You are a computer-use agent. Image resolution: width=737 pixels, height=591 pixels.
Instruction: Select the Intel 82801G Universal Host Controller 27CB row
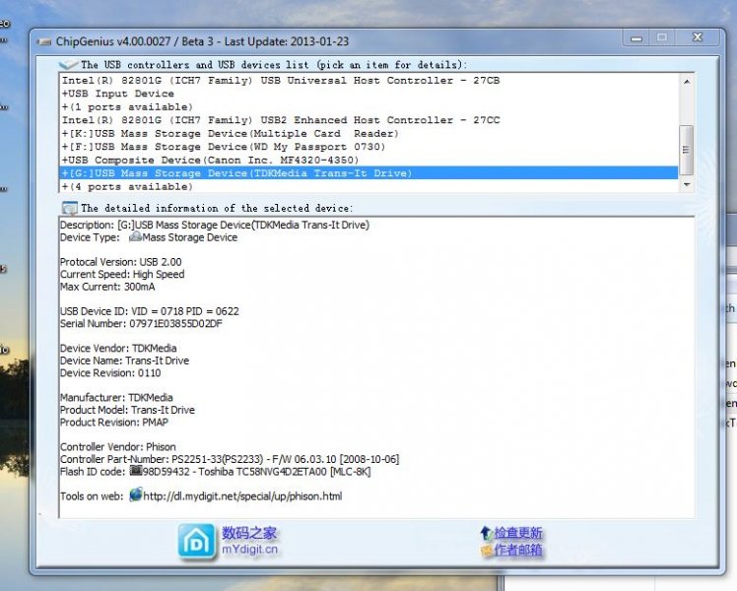(368, 81)
